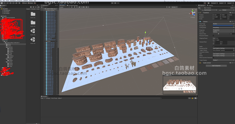Toggle the Camera component enabled checkbox
235x124 pixels.
[x=202, y=22]
